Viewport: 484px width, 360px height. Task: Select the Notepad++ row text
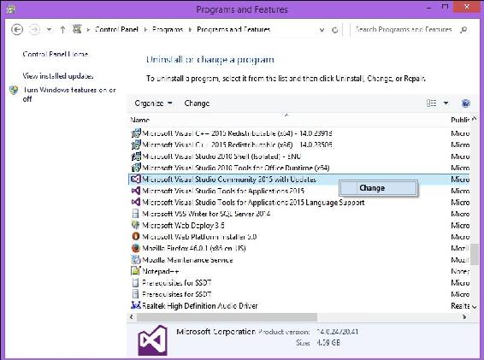point(161,271)
